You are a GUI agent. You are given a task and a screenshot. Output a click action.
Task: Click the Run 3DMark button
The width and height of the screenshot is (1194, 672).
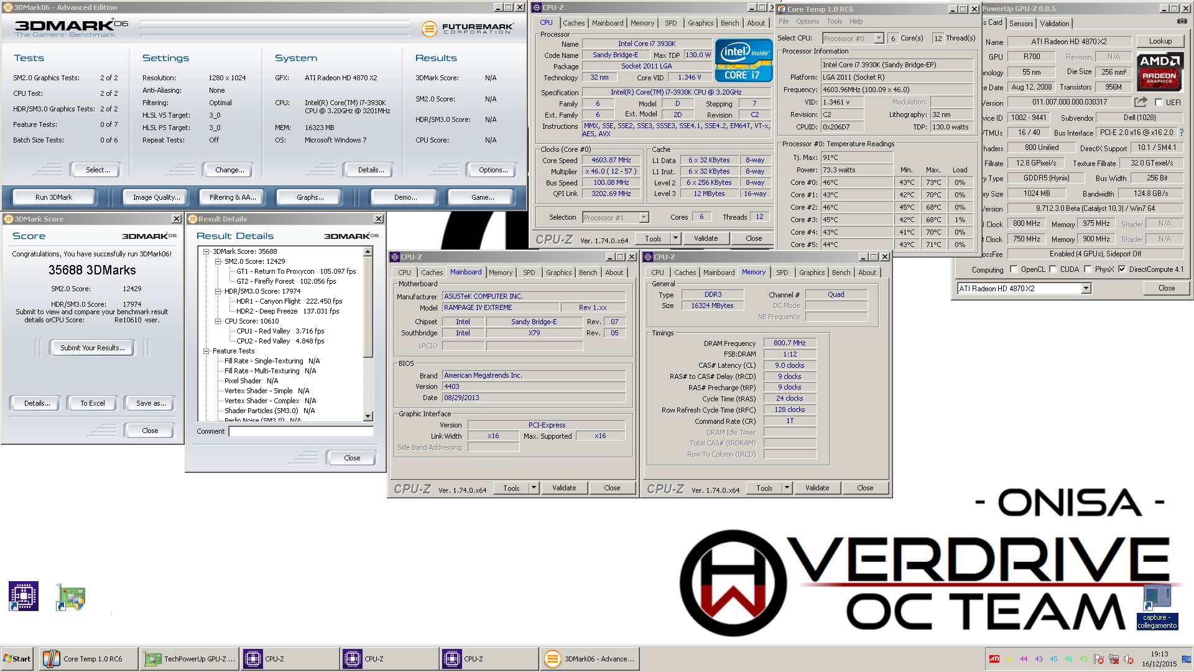pyautogui.click(x=53, y=197)
